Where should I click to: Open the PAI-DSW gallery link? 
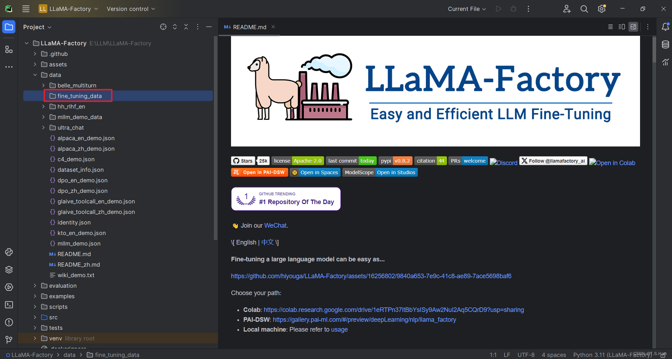pos(364,320)
